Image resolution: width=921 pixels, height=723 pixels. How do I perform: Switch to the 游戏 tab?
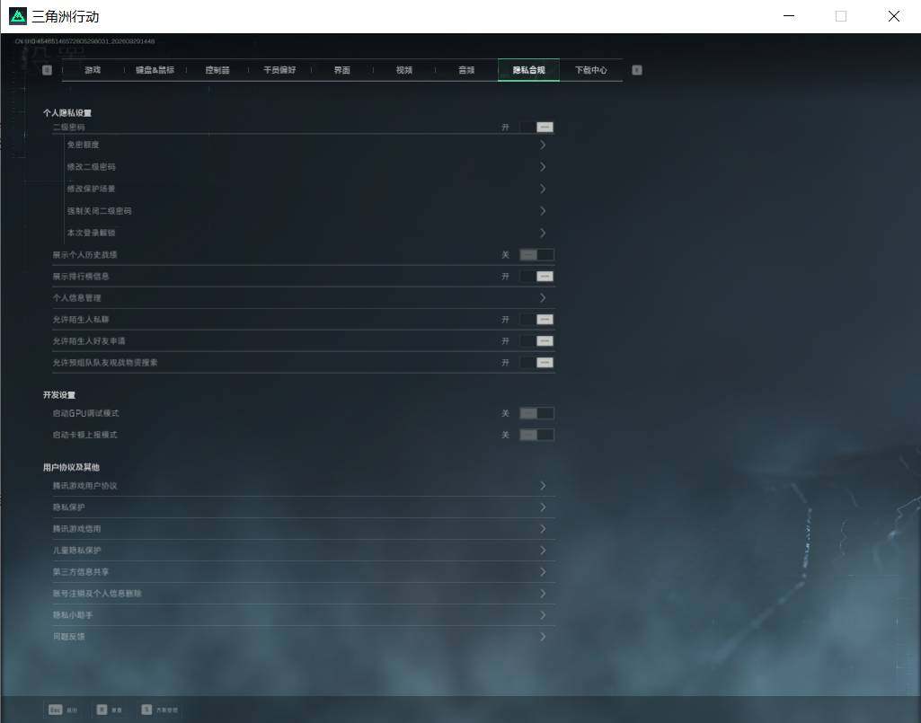93,70
